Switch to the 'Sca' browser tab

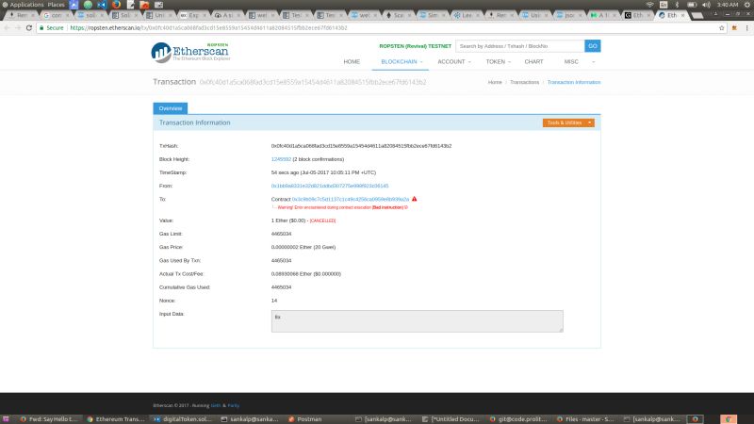click(398, 15)
